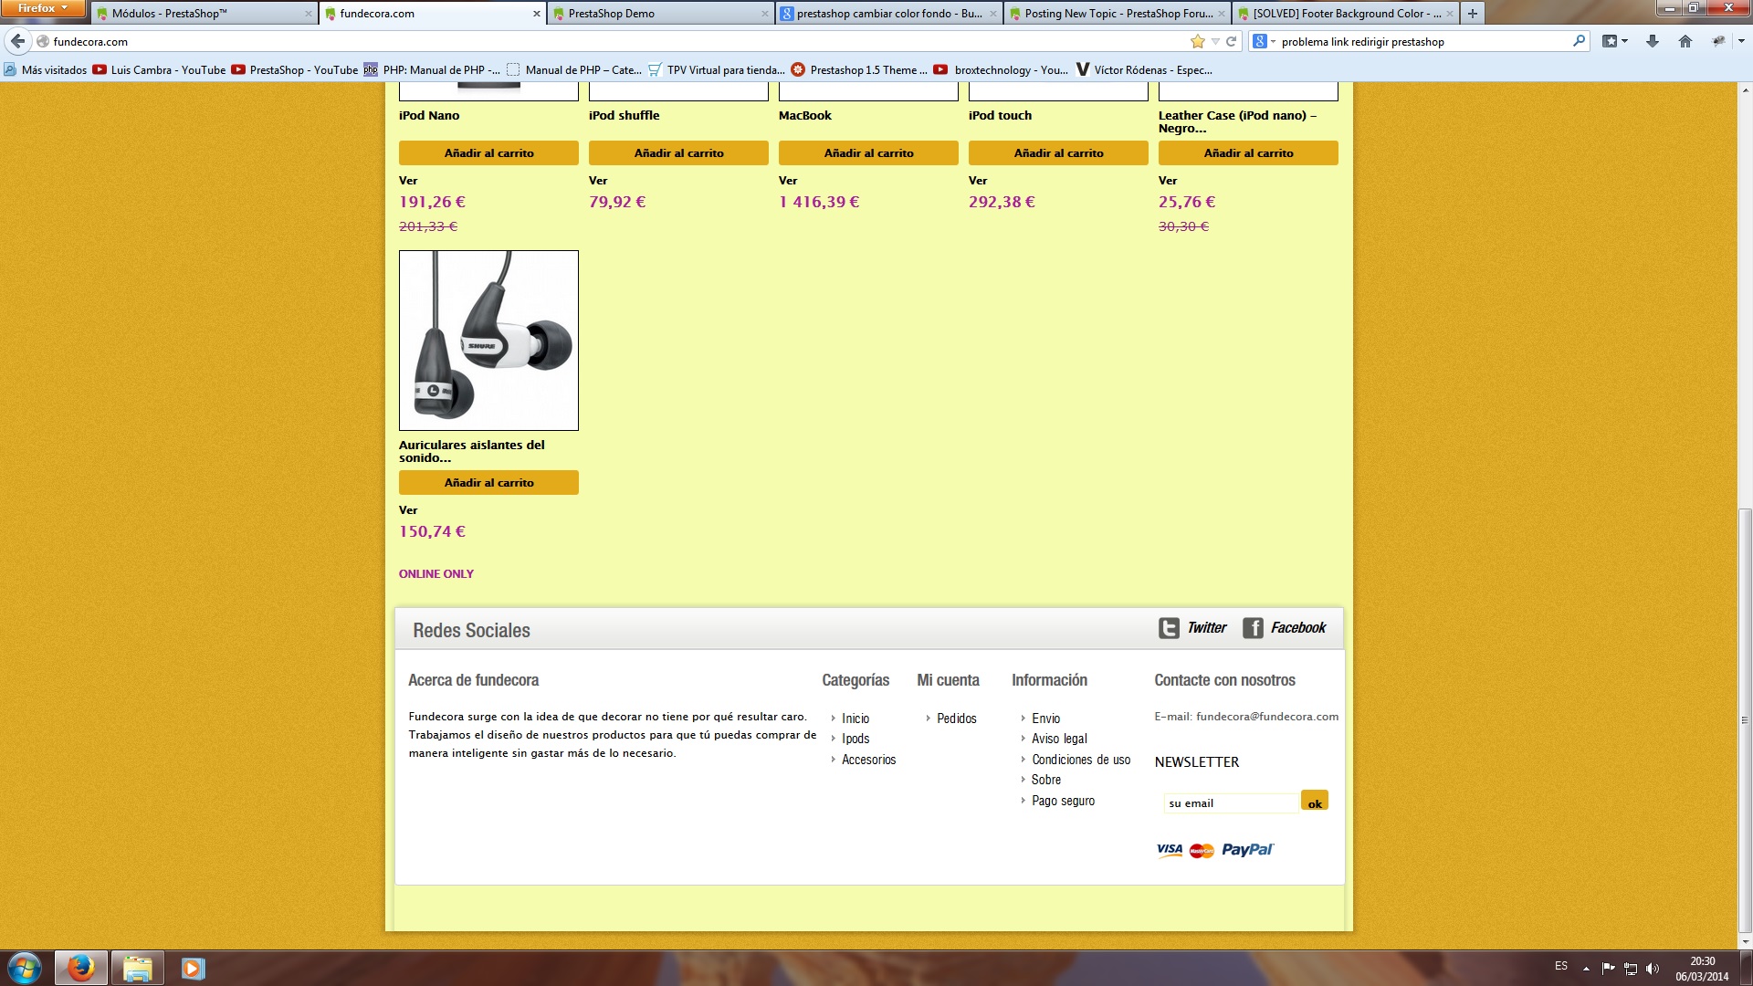
Task: Open the bookmarks menu dropdown button
Action: tap(1614, 41)
